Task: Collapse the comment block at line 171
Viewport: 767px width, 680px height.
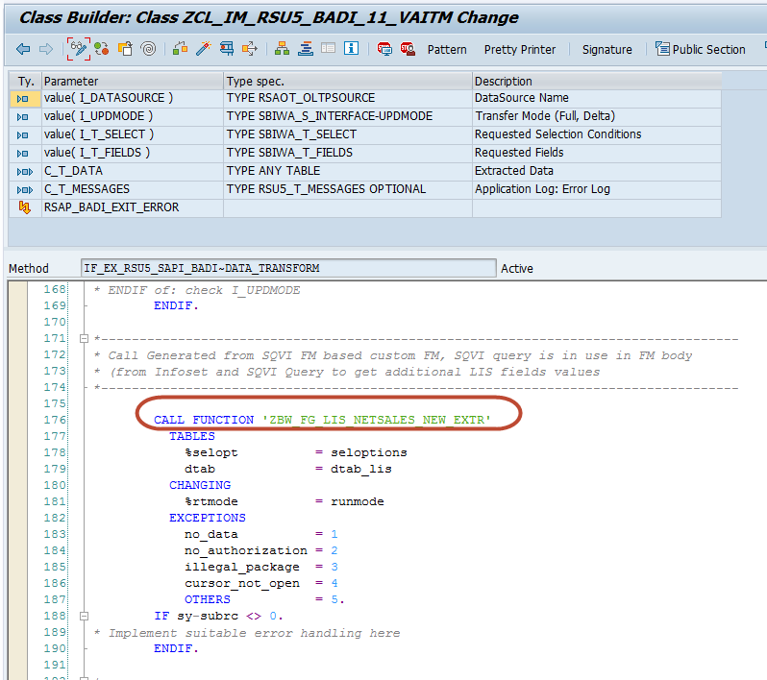Action: tap(85, 338)
